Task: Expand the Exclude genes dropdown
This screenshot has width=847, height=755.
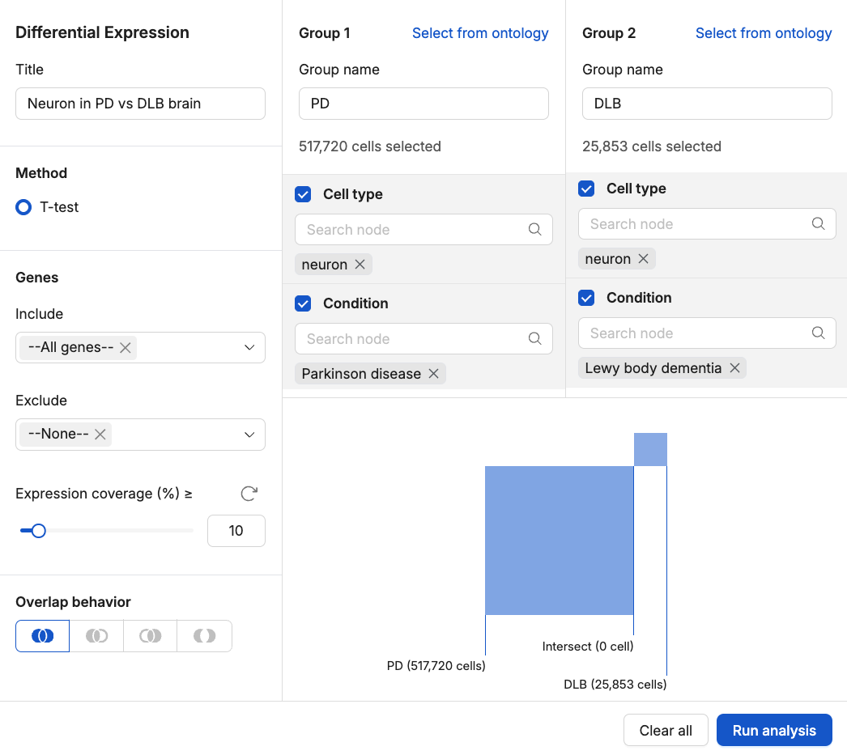Action: click(x=249, y=435)
